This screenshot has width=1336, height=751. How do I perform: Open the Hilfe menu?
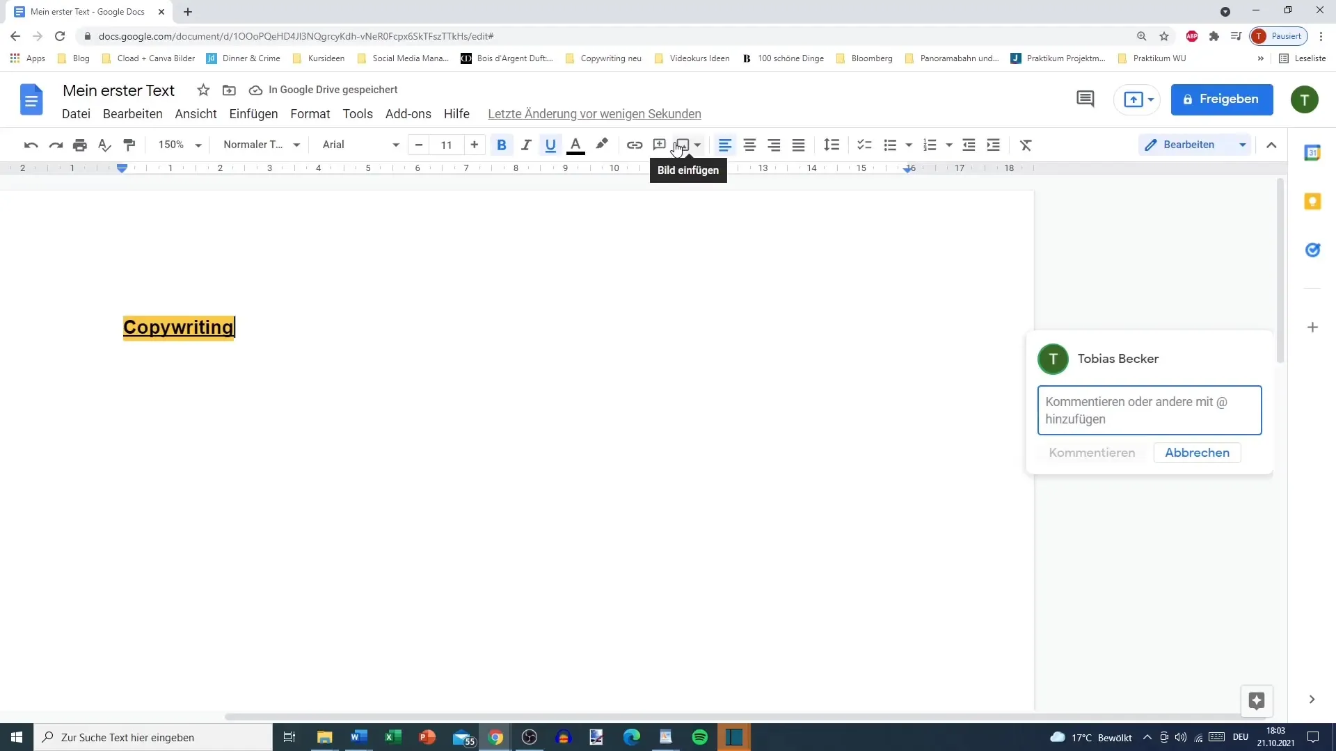(456, 114)
